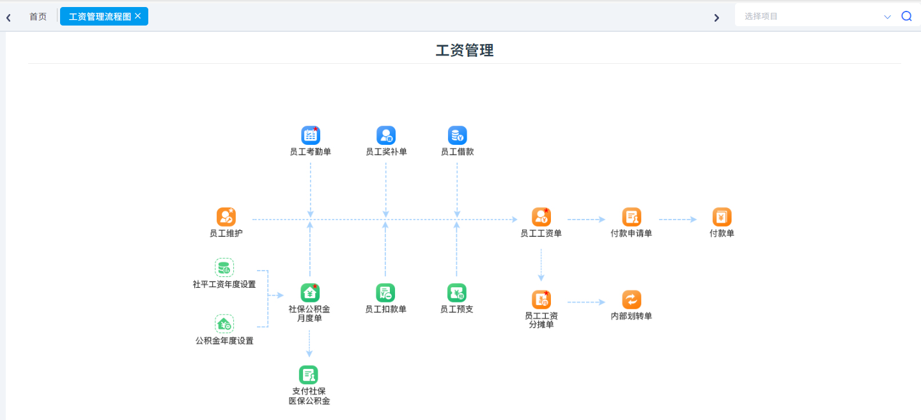Click the 付款申请单 label
Image resolution: width=921 pixels, height=420 pixels.
click(631, 234)
